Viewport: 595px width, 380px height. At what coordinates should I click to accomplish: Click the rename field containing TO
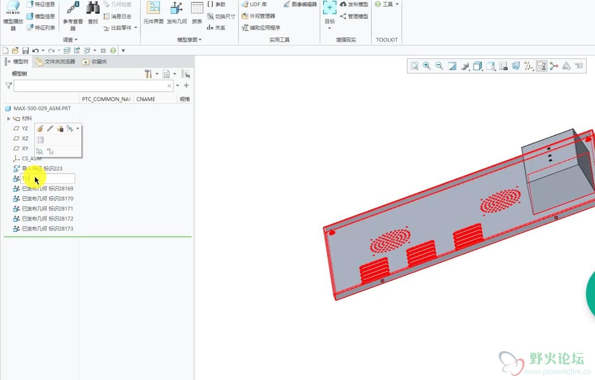pos(48,179)
